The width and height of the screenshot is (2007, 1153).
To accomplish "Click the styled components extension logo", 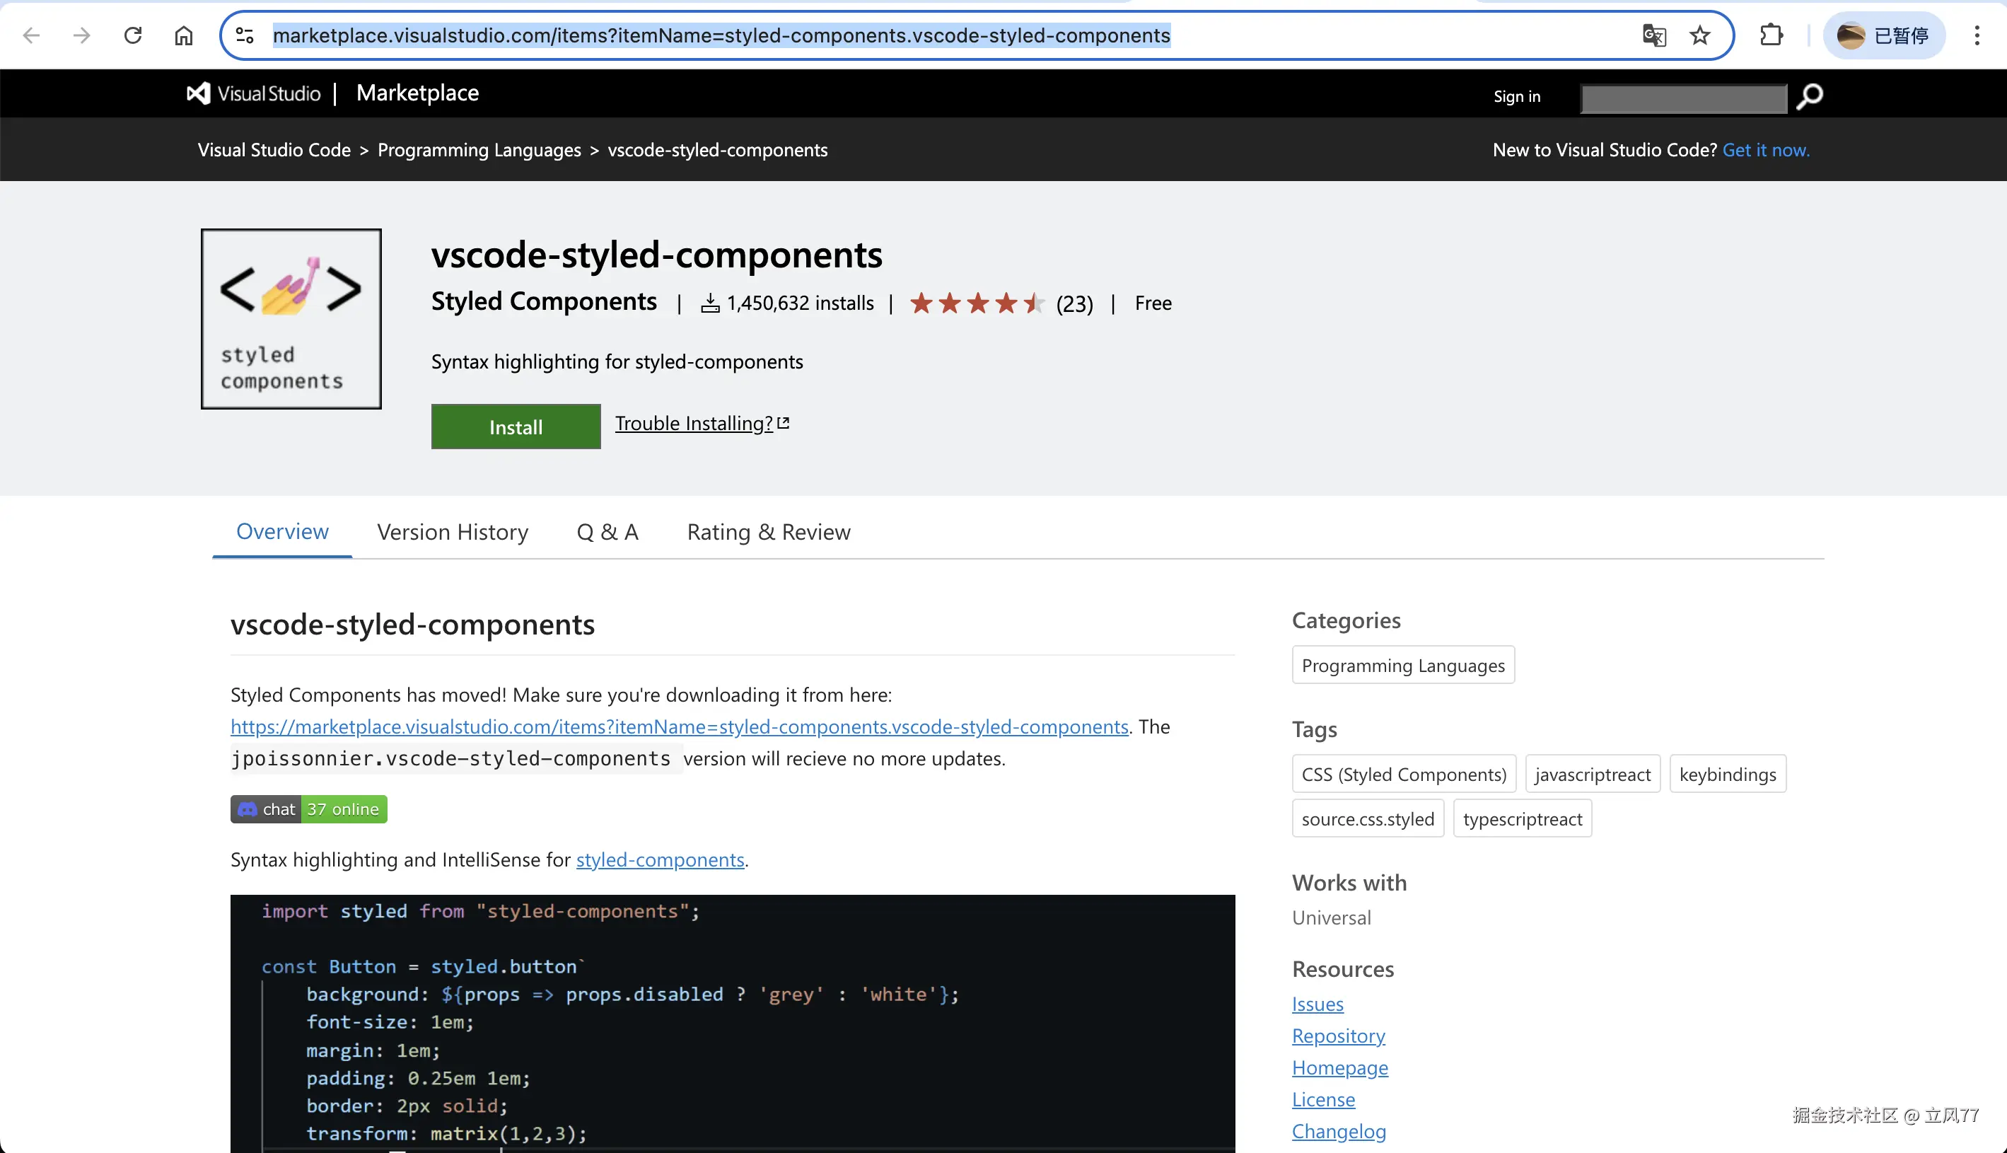I will point(291,319).
